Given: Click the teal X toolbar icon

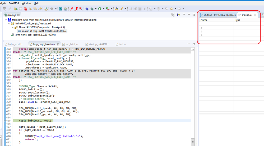Looking at the screenshot, I should [61, 9].
